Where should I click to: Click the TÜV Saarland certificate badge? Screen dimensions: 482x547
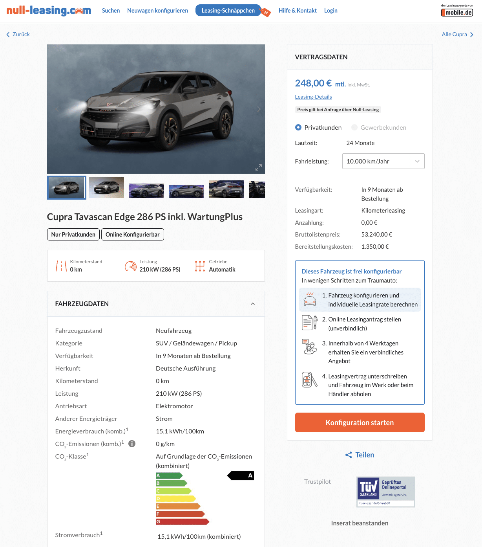tap(386, 492)
